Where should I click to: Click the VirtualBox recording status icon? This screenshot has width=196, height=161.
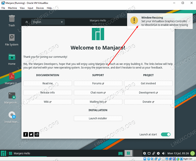tap(170, 159)
